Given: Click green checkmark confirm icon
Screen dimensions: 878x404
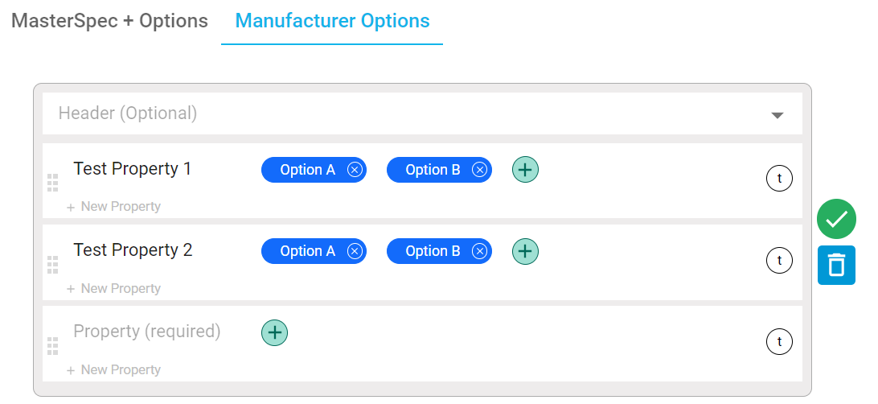Looking at the screenshot, I should point(836,219).
